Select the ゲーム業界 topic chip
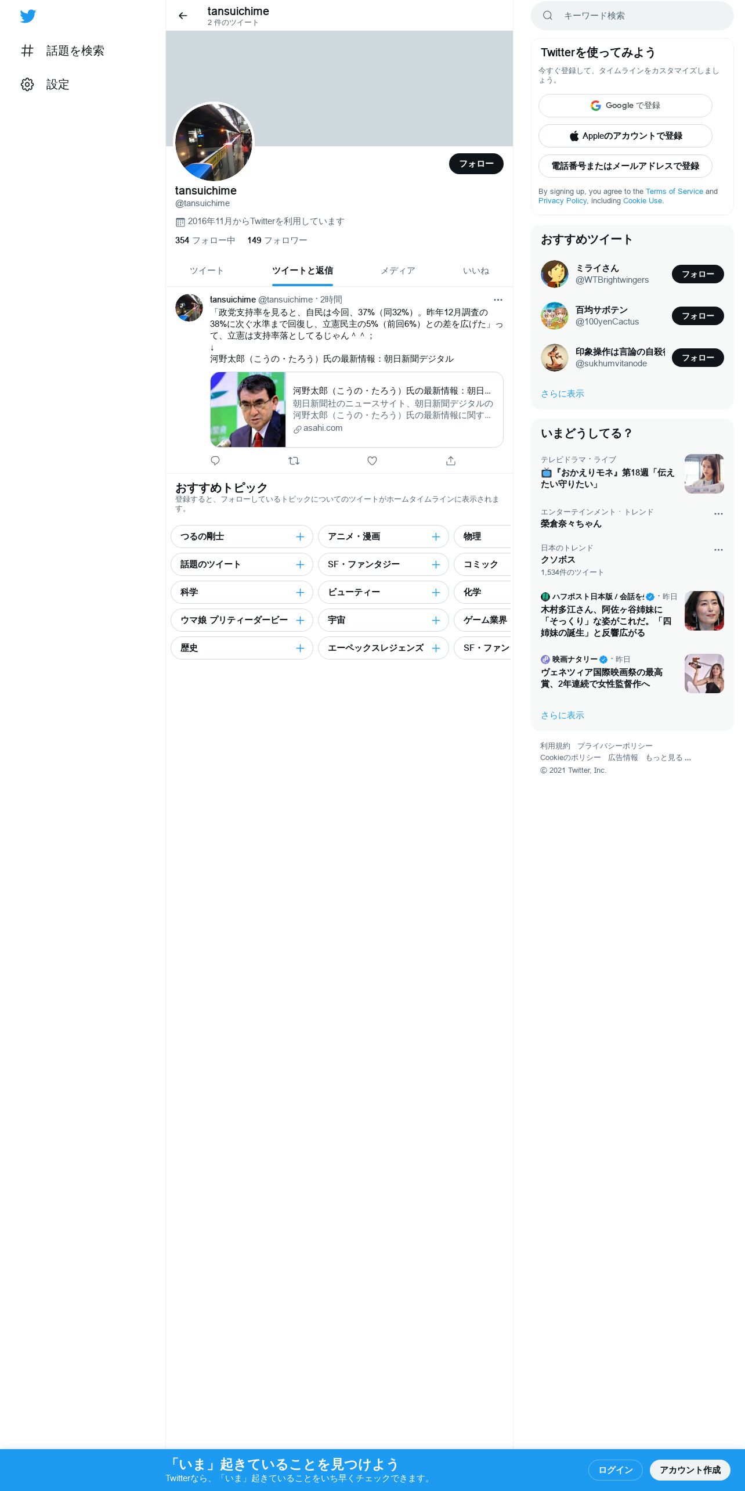Screen dimensions: 745x1491 coord(482,620)
